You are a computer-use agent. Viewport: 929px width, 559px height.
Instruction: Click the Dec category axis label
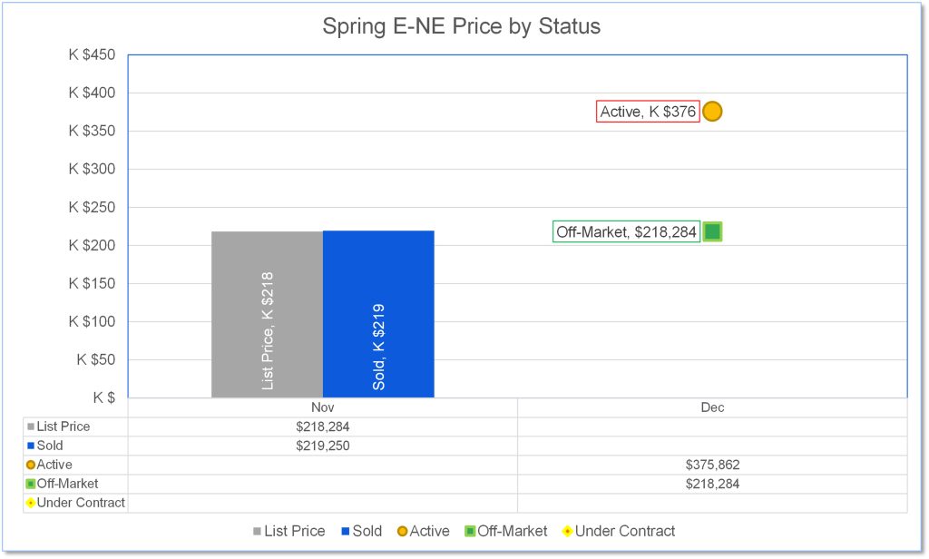pos(712,407)
